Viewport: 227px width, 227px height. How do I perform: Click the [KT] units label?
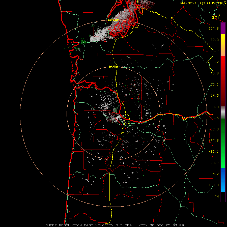click(215, 17)
